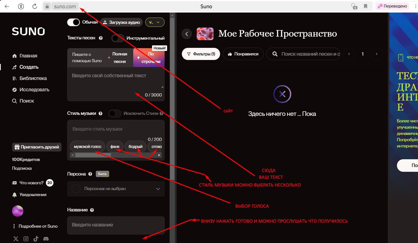The width and height of the screenshot is (418, 243).
Task: Click the TikTok icon in sidebar
Action: click(36, 239)
